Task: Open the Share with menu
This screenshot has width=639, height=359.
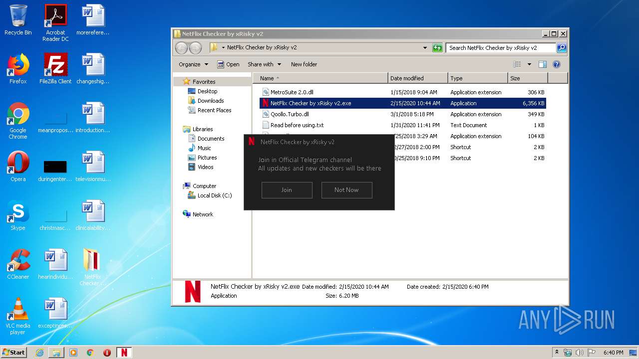Action: [264, 64]
